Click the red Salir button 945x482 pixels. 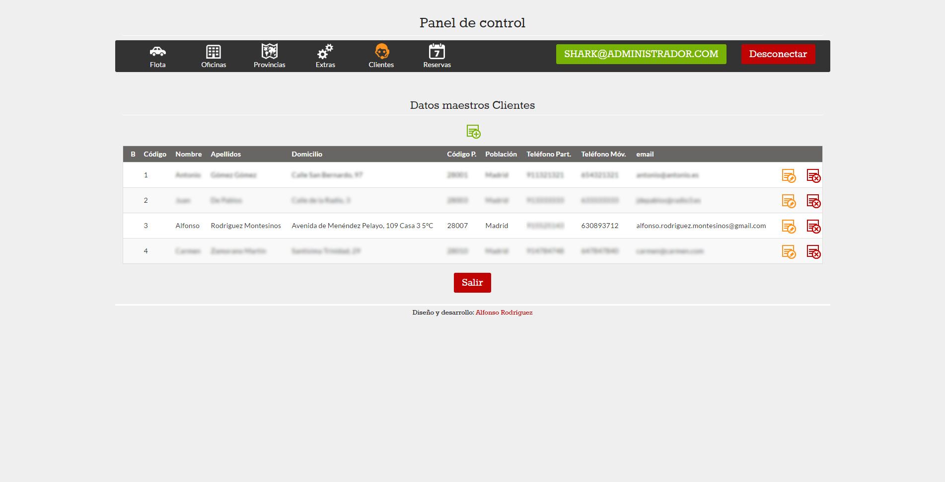coord(472,283)
